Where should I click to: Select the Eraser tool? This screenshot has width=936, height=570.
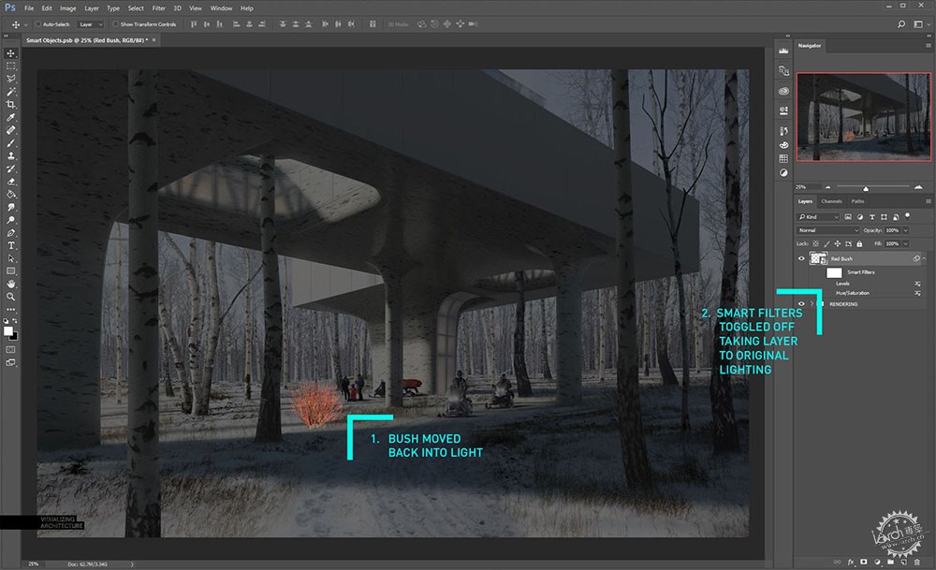point(10,182)
